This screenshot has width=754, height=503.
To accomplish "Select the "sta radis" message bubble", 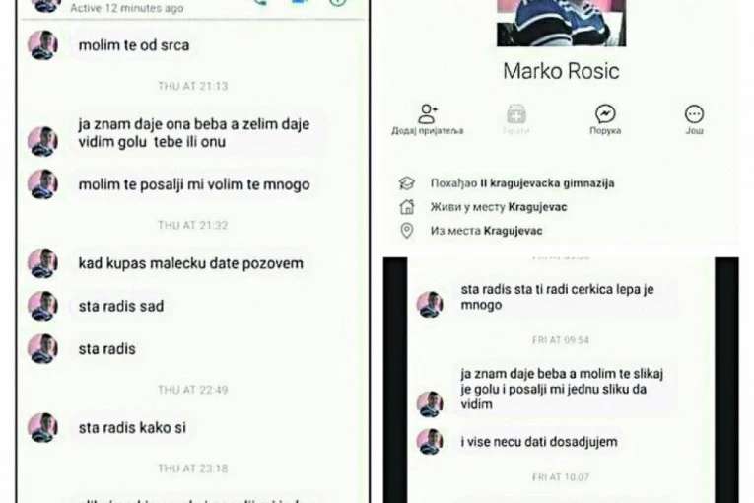I will point(106,349).
